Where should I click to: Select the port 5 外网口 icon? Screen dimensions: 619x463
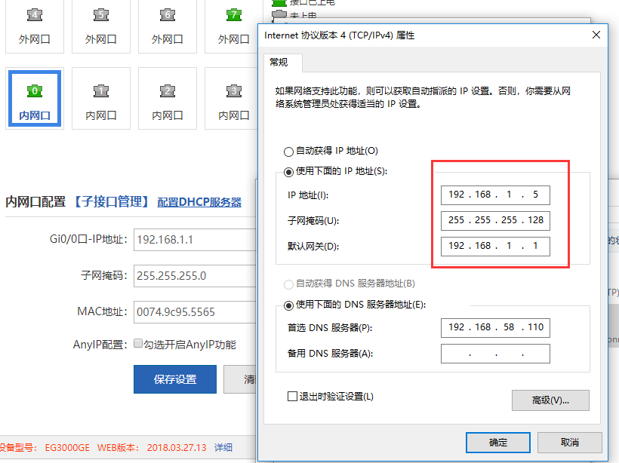tap(101, 15)
